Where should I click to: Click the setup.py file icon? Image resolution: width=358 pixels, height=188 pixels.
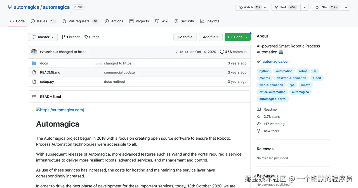[x=34, y=82]
